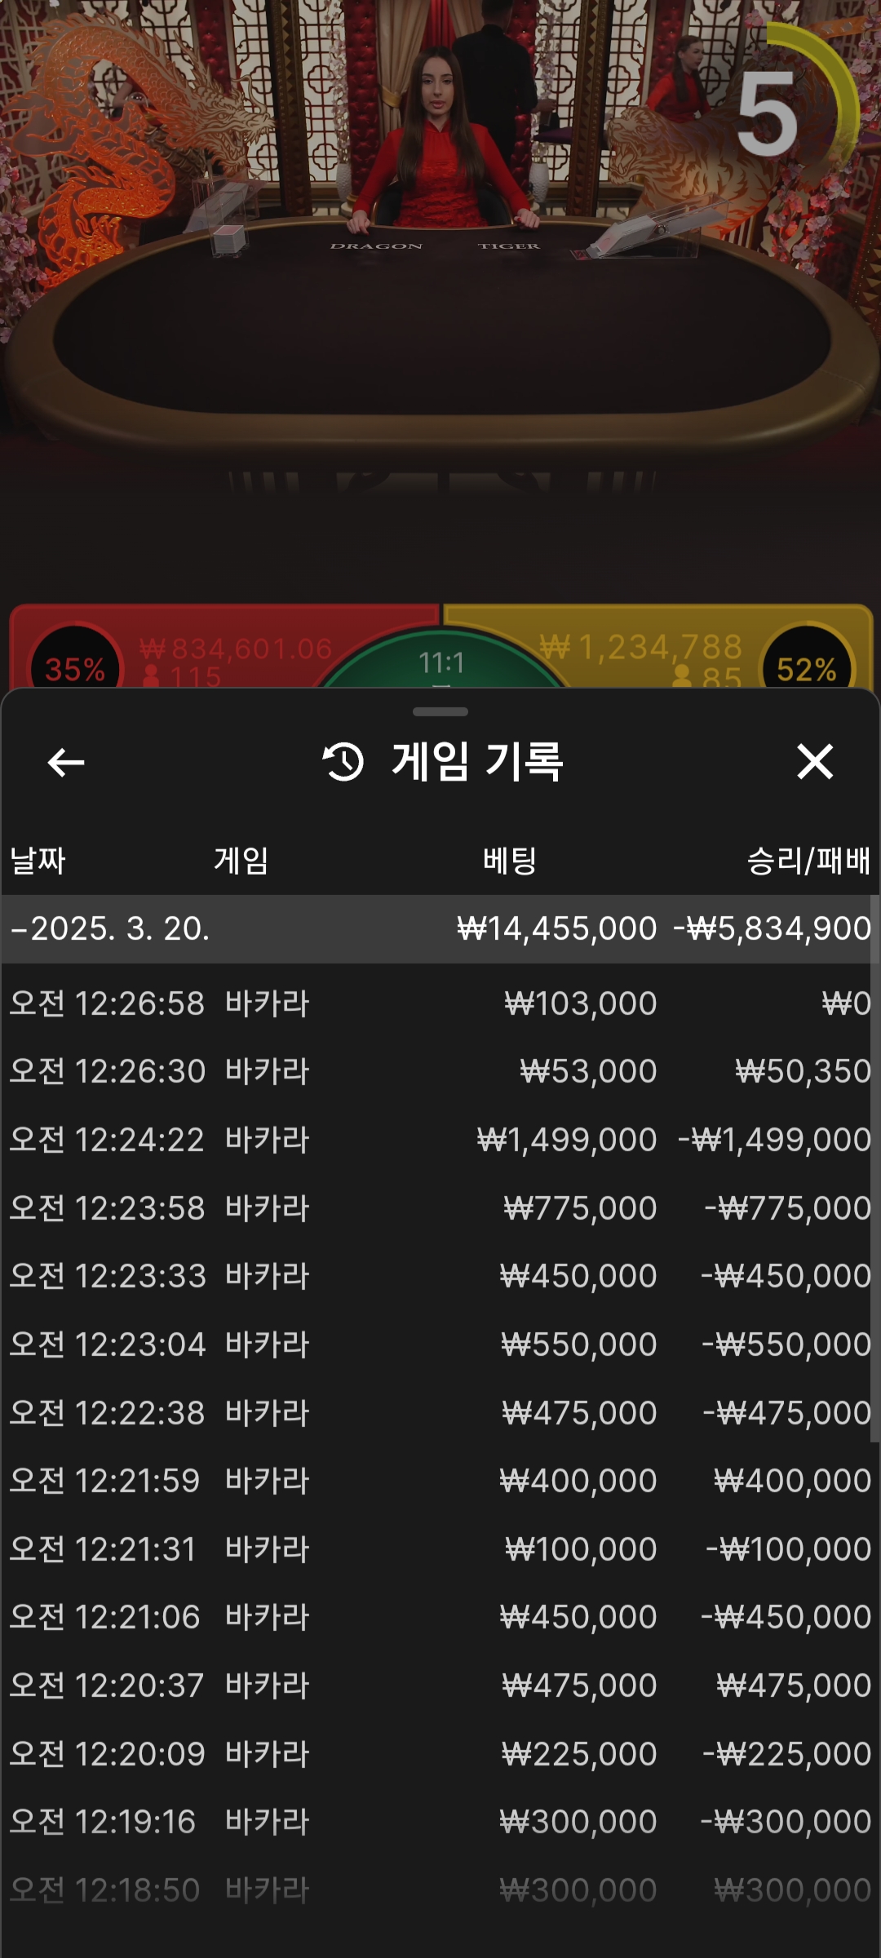Click the 날짜 column header
This screenshot has height=1958, width=881.
38,861
